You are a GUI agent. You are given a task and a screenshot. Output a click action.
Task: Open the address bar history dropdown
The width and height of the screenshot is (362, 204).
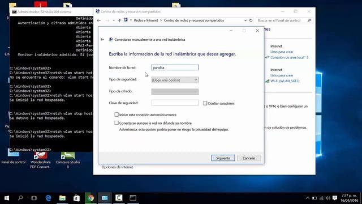[x=245, y=20]
